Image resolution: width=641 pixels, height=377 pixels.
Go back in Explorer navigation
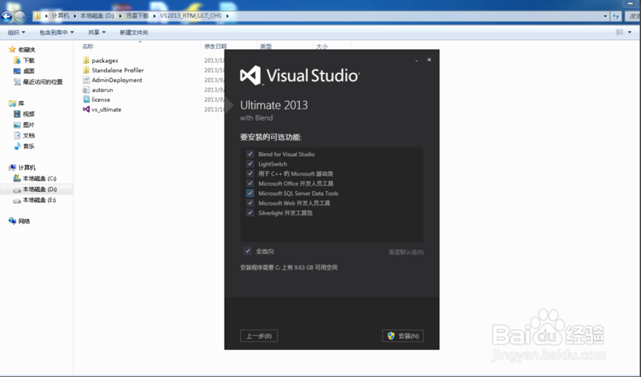click(6, 16)
